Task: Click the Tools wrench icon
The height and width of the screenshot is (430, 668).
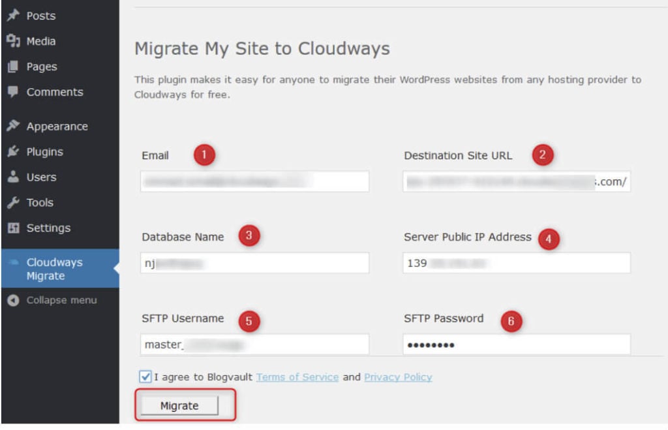Action: point(13,202)
